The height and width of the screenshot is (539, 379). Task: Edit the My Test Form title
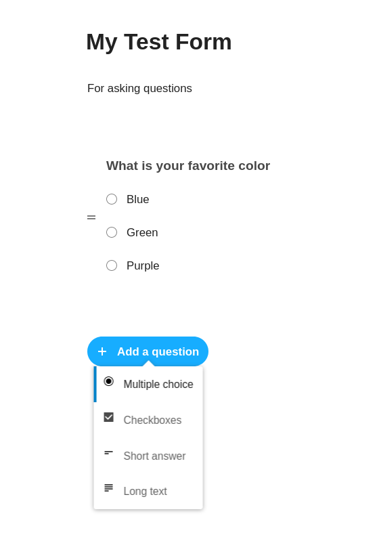tap(159, 42)
